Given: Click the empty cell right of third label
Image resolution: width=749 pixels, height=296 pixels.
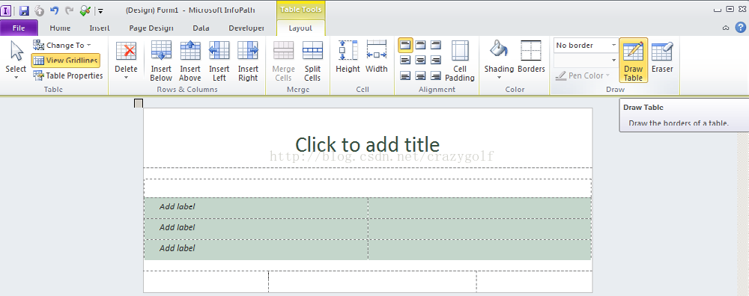Looking at the screenshot, I should point(479,250).
